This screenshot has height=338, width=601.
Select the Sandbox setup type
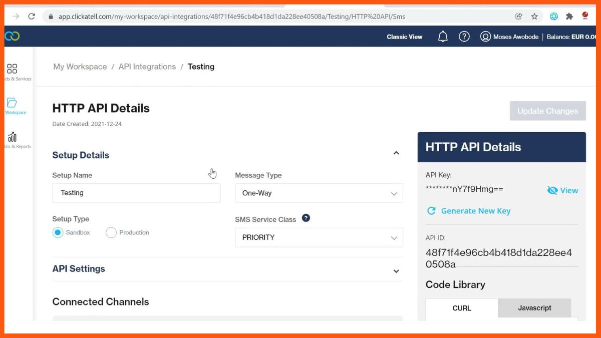point(58,232)
